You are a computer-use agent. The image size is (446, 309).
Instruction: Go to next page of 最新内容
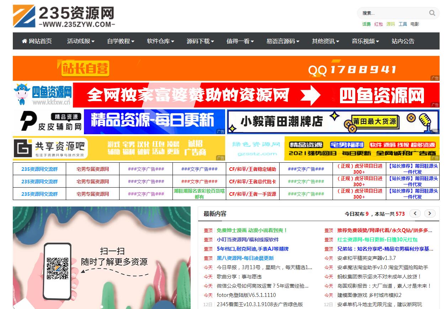(430, 214)
